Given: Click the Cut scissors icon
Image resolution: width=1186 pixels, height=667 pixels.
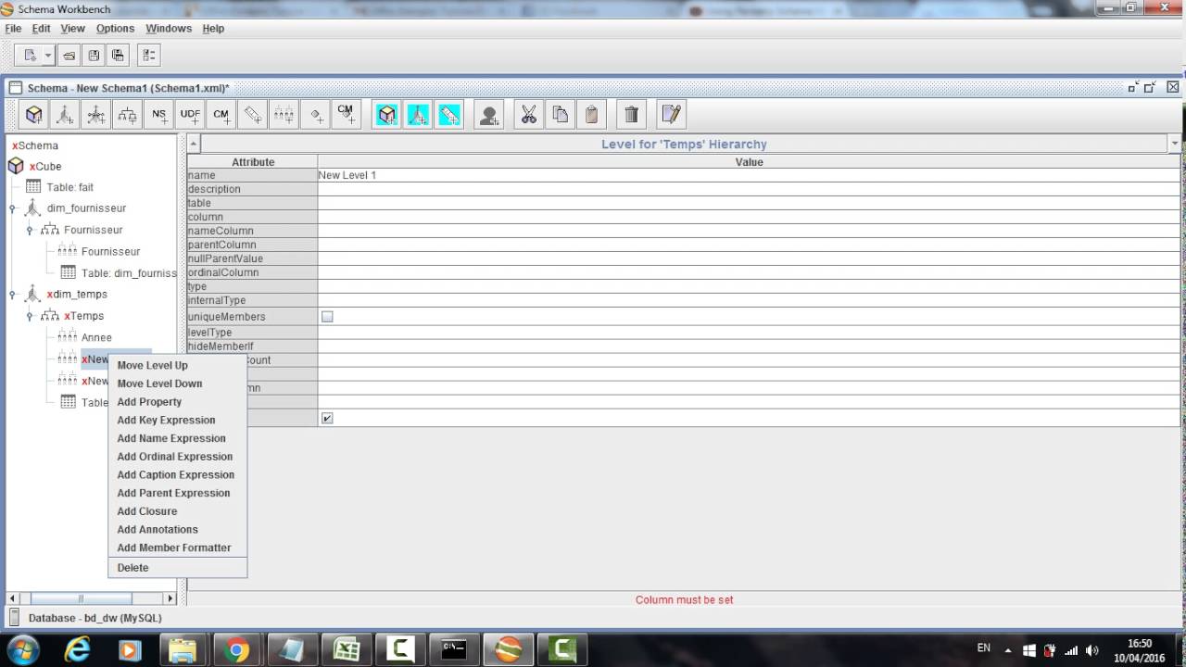Looking at the screenshot, I should click(529, 115).
